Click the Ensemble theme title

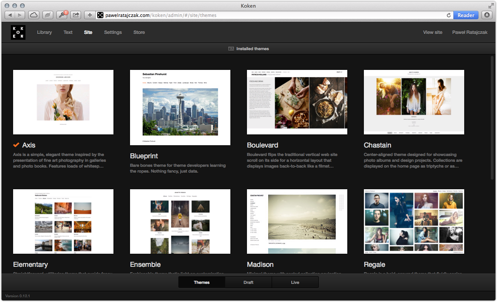pyautogui.click(x=145, y=265)
